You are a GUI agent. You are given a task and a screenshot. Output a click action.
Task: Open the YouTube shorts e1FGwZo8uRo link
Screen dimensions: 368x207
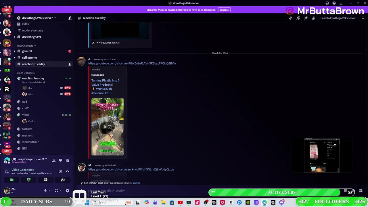132,63
